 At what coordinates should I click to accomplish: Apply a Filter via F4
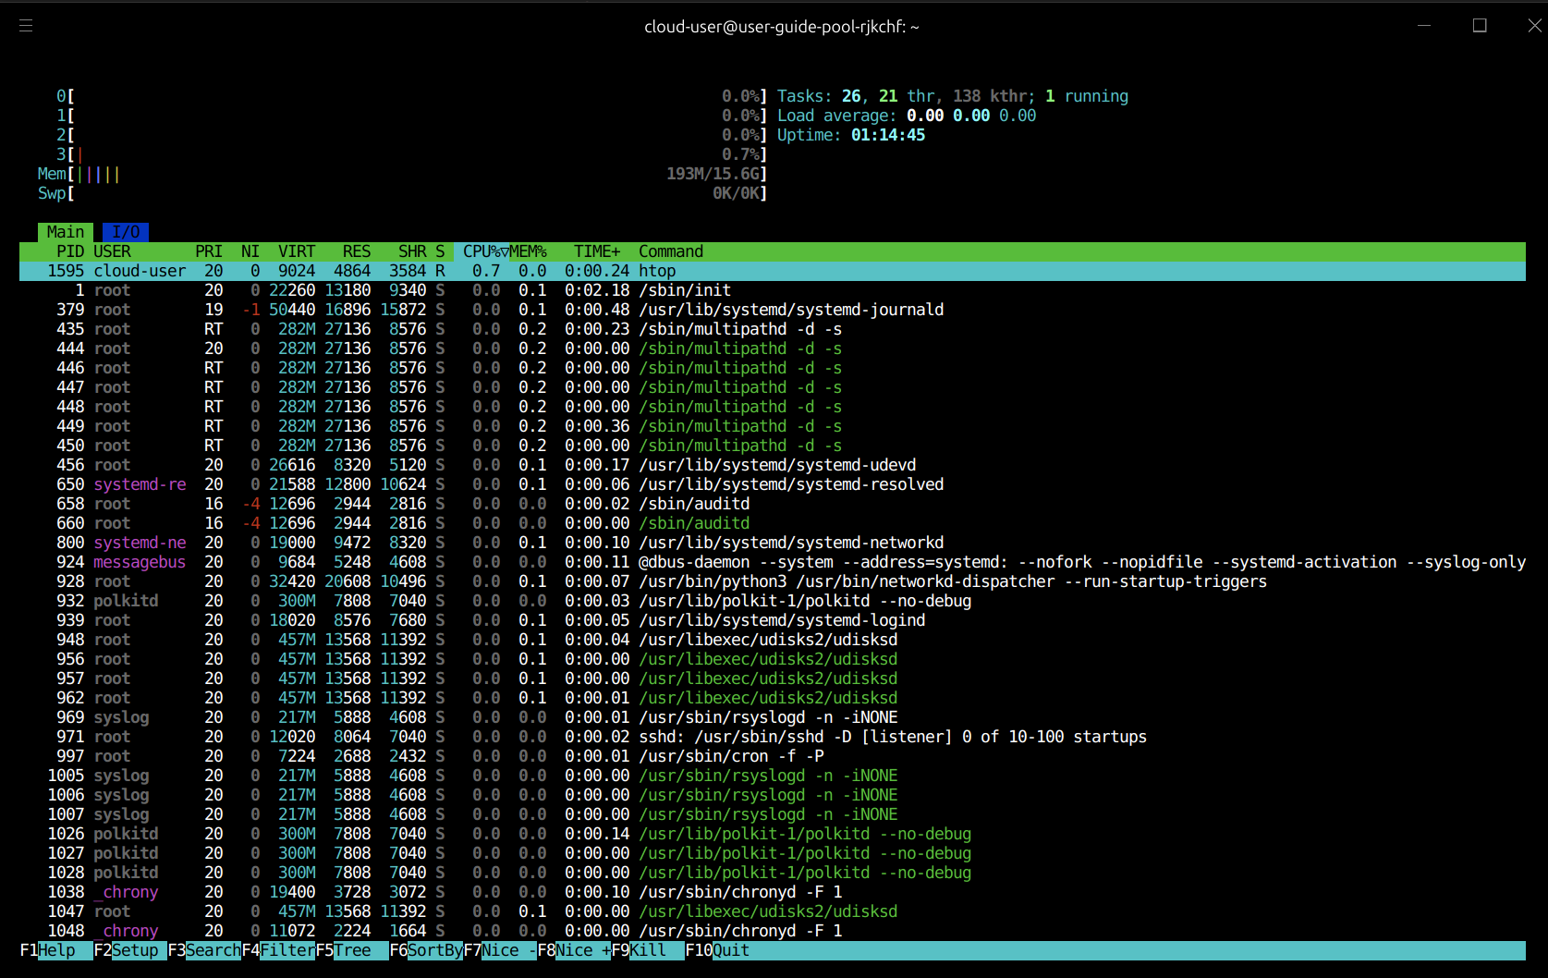click(x=279, y=950)
